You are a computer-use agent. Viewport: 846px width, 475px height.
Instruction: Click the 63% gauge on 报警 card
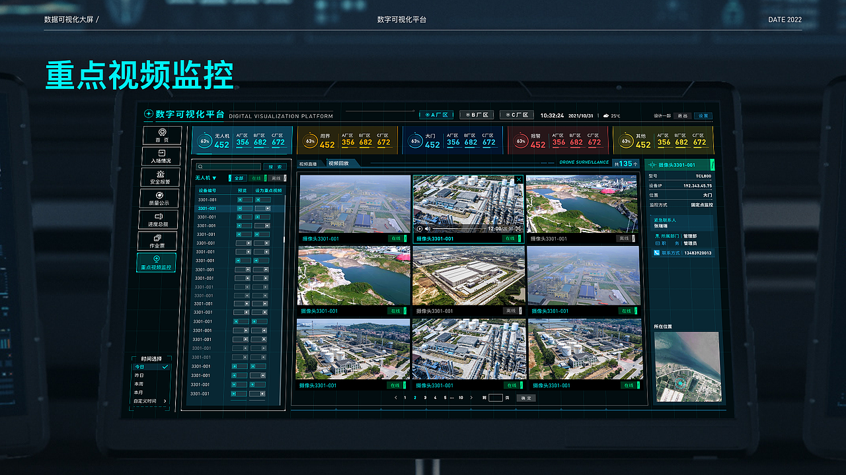point(521,141)
